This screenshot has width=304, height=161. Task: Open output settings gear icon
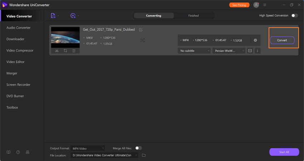(255, 40)
